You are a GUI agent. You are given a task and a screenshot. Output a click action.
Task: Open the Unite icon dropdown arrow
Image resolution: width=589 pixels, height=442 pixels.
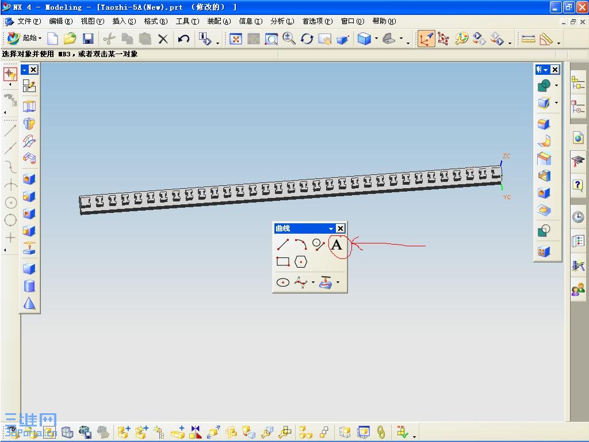[x=556, y=85]
